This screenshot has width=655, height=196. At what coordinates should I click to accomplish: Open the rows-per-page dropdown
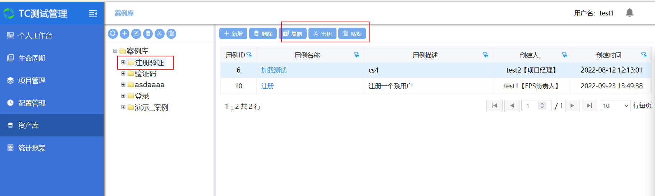615,106
